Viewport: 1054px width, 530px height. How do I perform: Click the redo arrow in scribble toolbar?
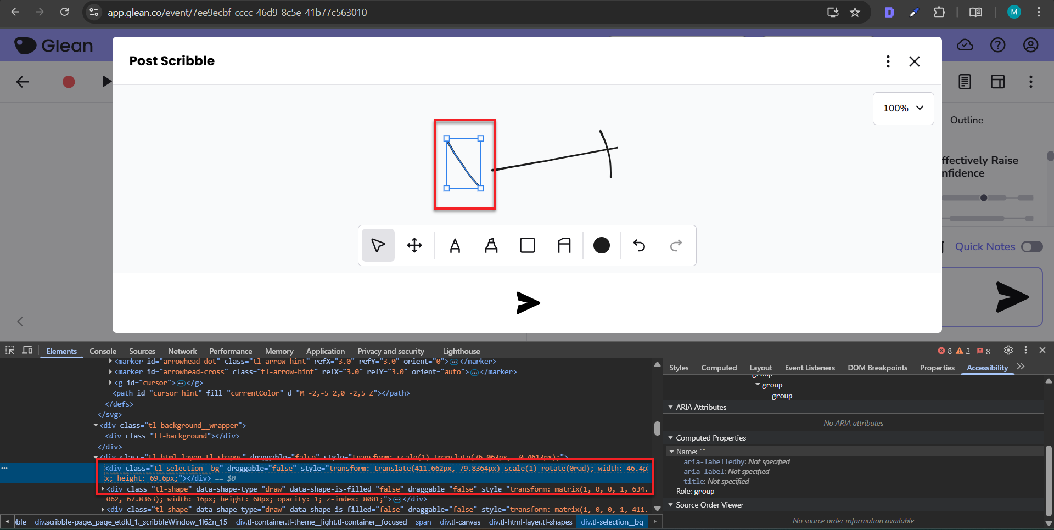click(676, 245)
